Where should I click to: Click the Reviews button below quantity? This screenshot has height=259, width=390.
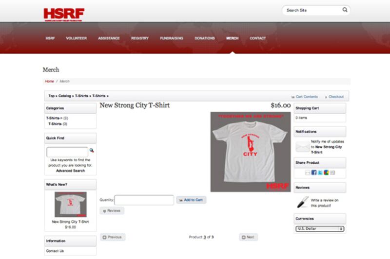click(x=112, y=211)
